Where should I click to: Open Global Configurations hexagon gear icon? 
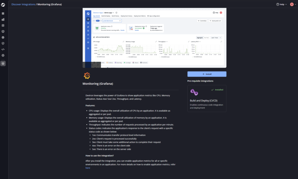pos(3,55)
